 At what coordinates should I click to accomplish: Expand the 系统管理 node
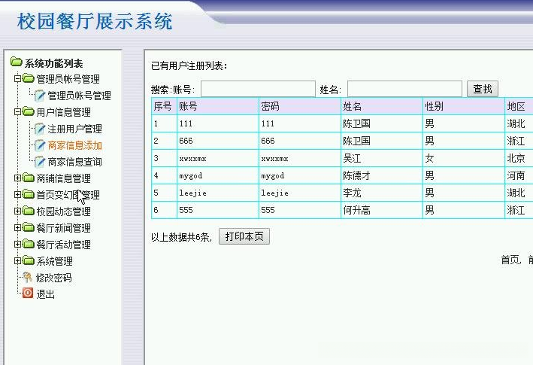pos(17,260)
